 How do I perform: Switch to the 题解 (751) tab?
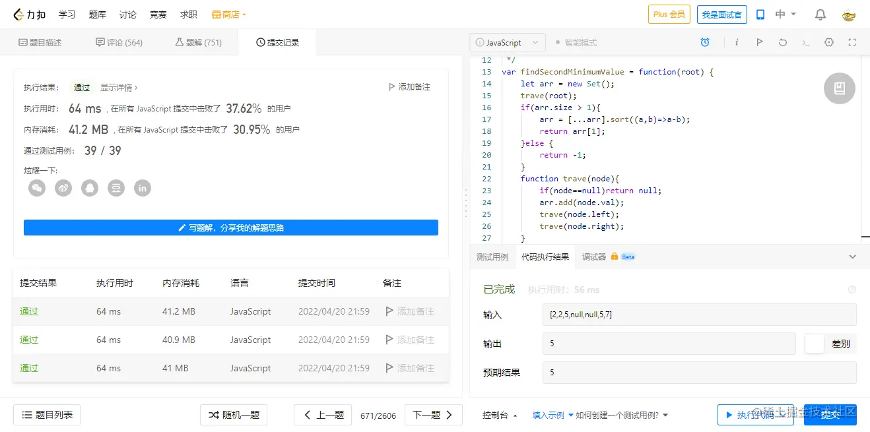coord(198,42)
